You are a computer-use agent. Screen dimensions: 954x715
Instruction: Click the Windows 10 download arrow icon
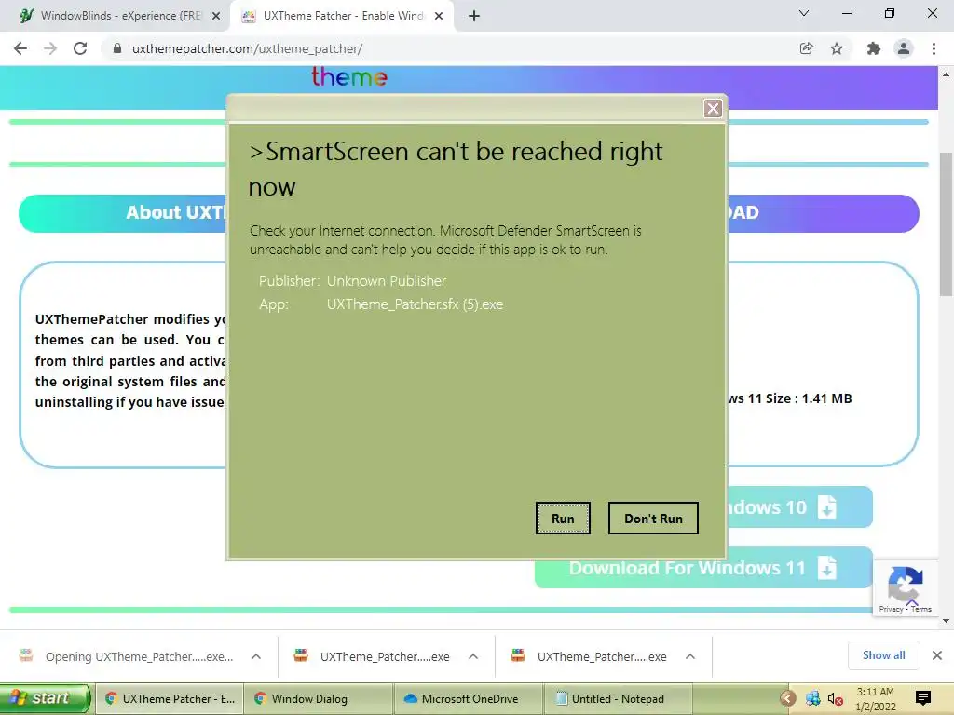[827, 507]
